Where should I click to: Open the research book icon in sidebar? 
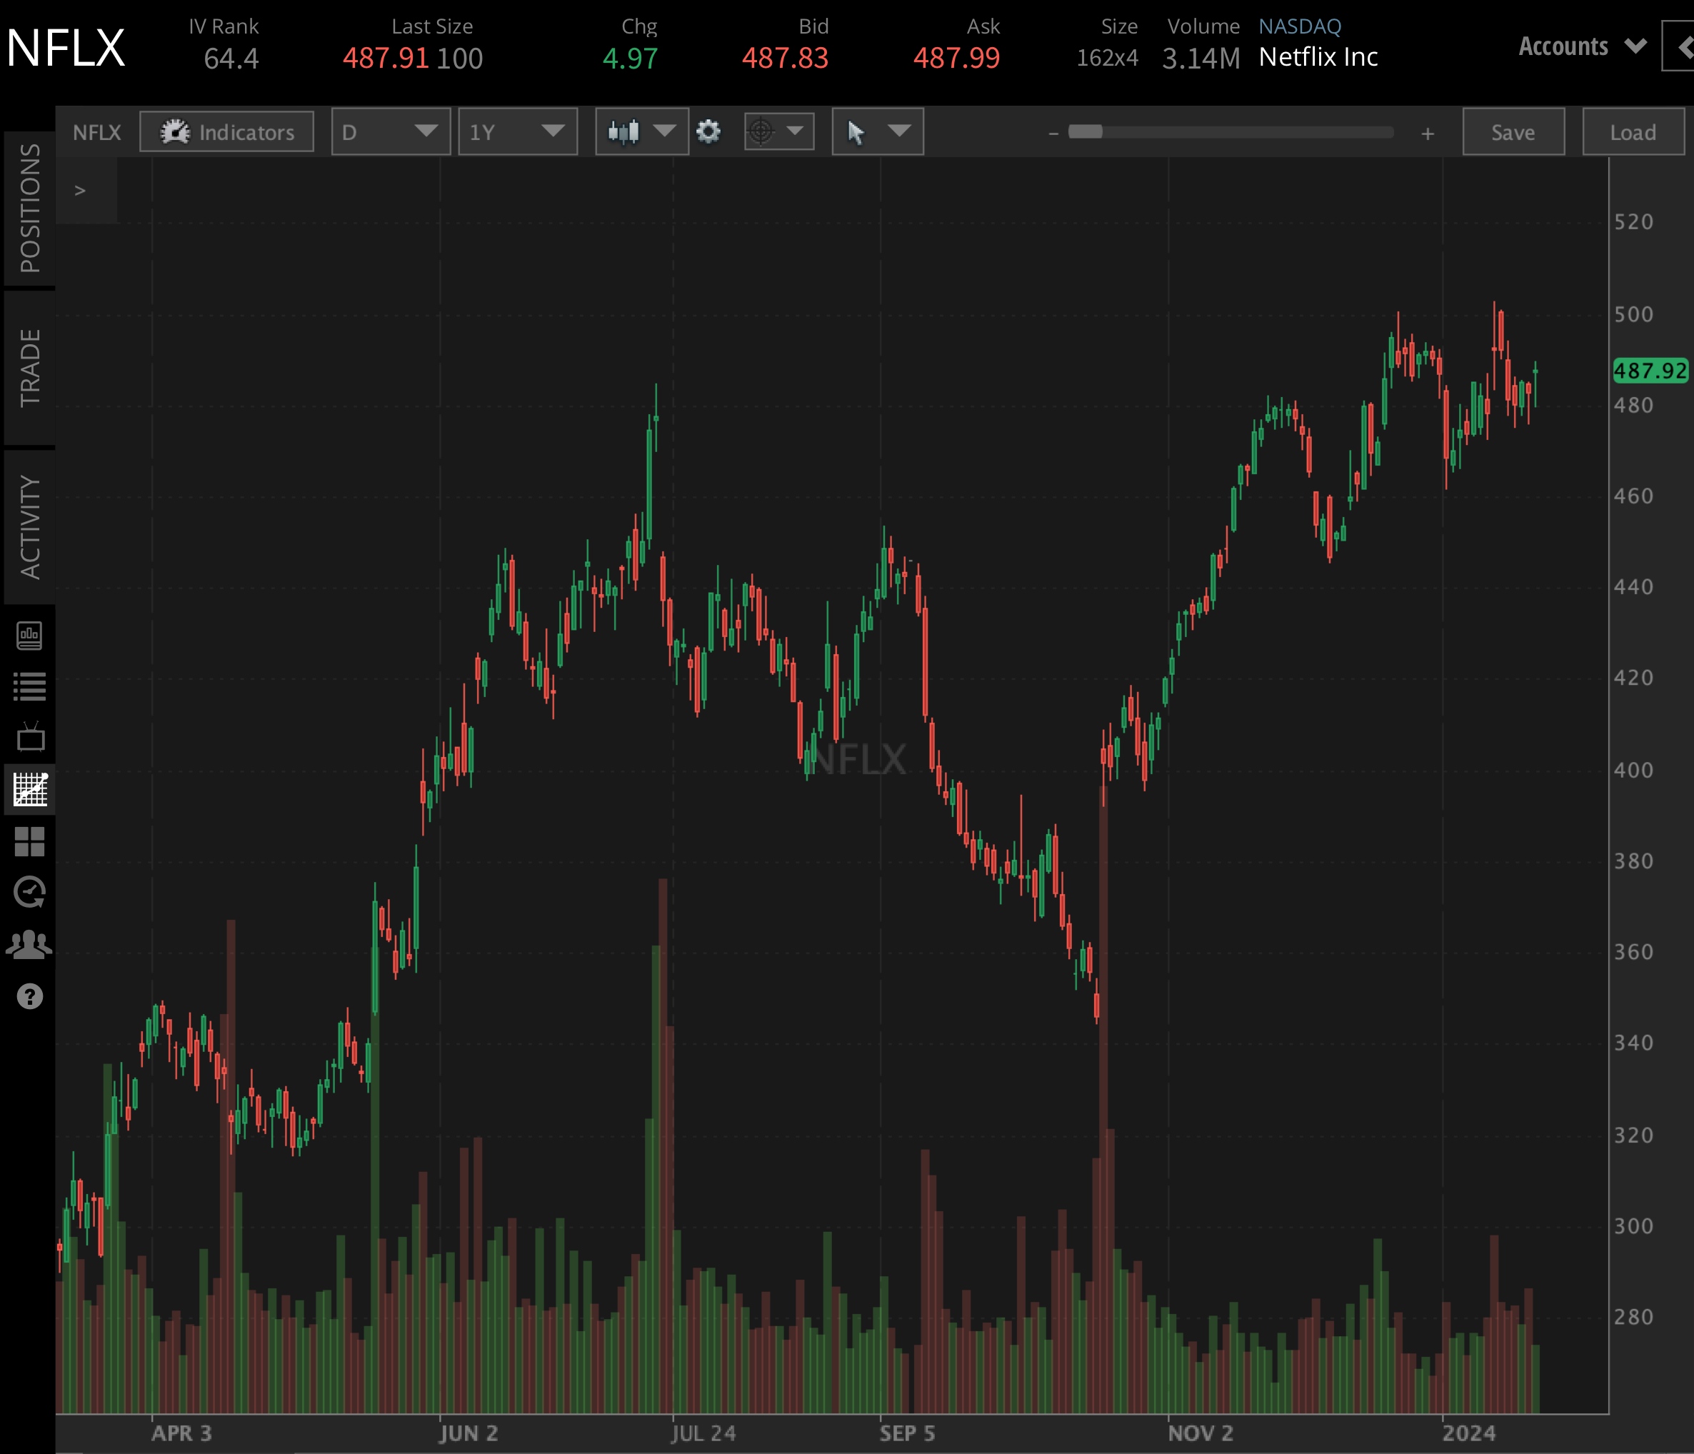30,637
